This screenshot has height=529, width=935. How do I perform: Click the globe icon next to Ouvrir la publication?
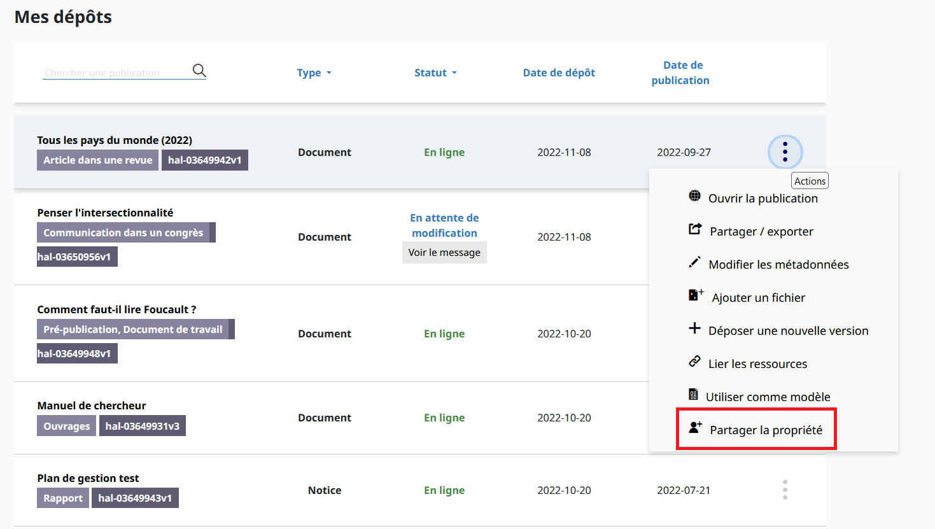[694, 196]
